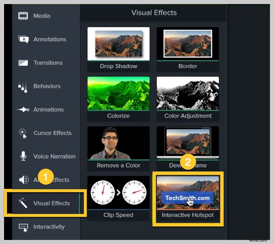Select the Voice Narration label

(55, 156)
